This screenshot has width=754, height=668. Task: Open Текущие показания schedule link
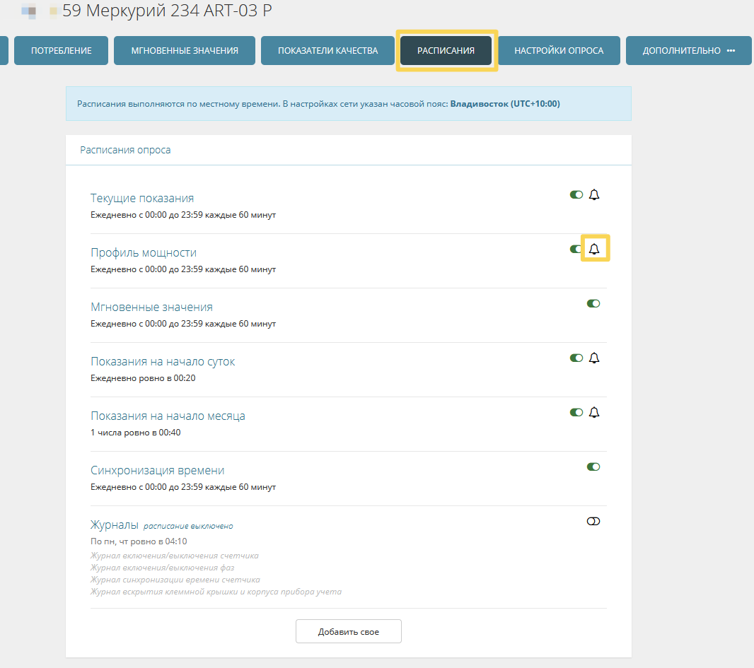click(x=142, y=199)
